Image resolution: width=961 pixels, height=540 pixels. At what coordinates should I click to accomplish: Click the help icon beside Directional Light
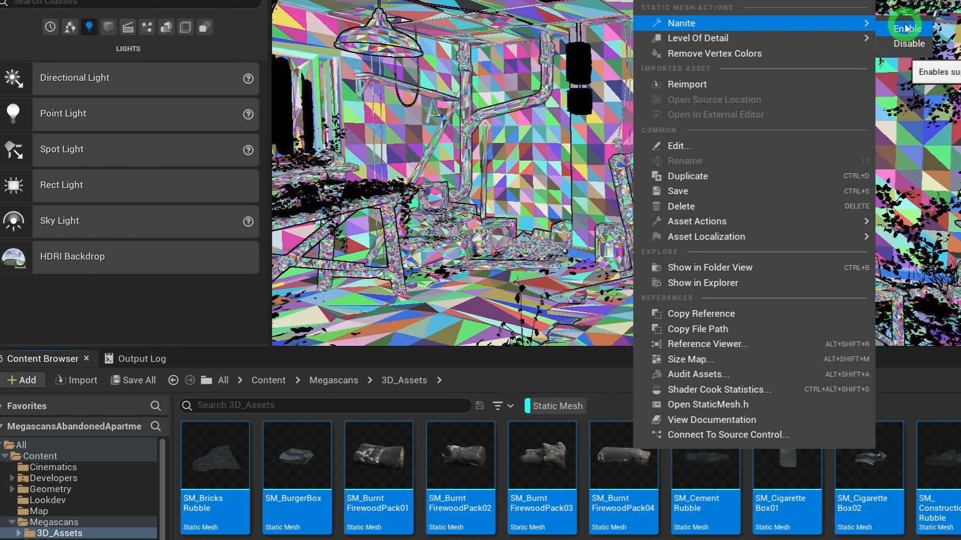[248, 79]
